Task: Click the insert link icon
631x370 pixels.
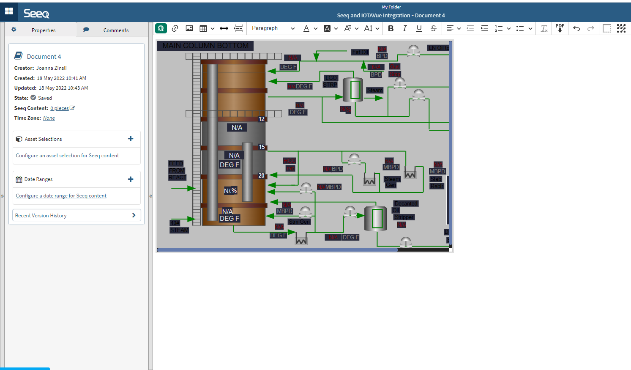Action: (175, 28)
